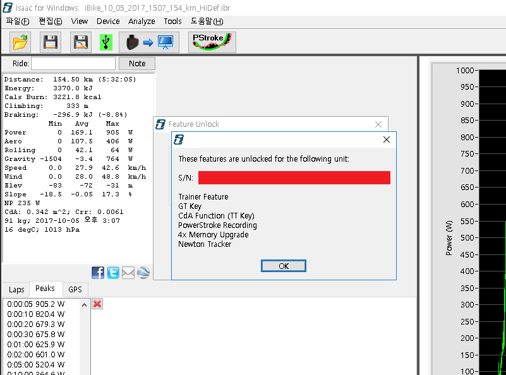Open ride in Google Earth globe icon
This screenshot has width=506, height=375.
(x=143, y=273)
